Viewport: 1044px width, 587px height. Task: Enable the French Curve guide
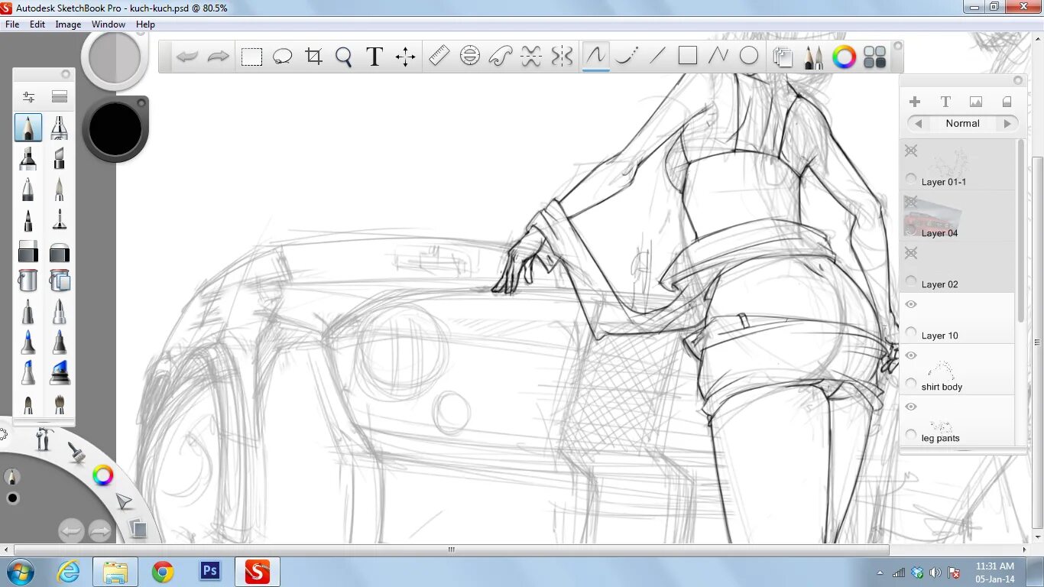(501, 56)
